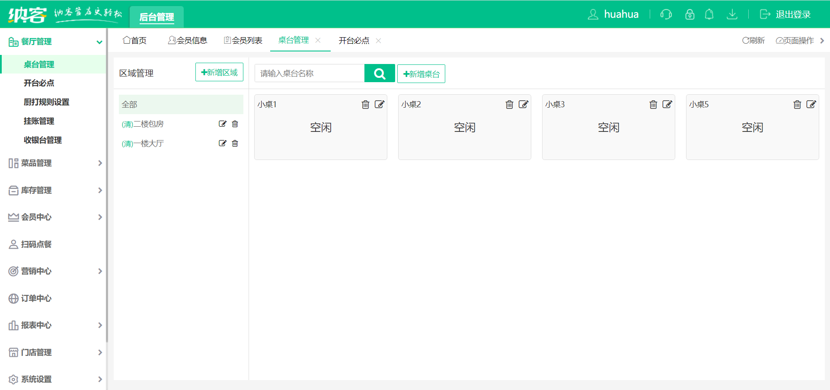Switch to the 开台必点 tab

coord(354,40)
